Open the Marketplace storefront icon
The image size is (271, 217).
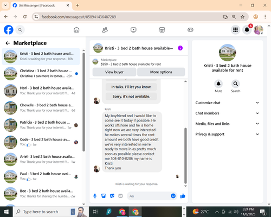coord(162,30)
